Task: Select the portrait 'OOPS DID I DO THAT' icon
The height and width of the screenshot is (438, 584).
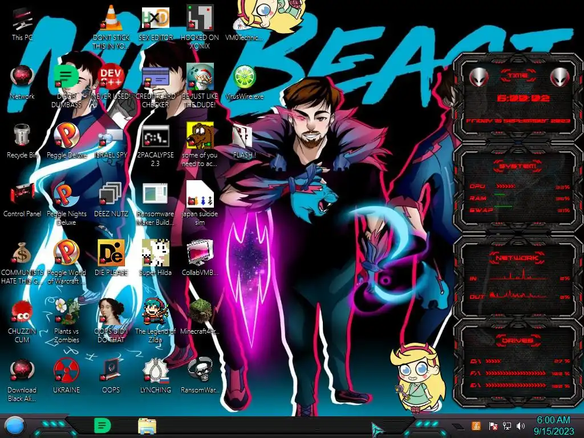Action: click(111, 321)
